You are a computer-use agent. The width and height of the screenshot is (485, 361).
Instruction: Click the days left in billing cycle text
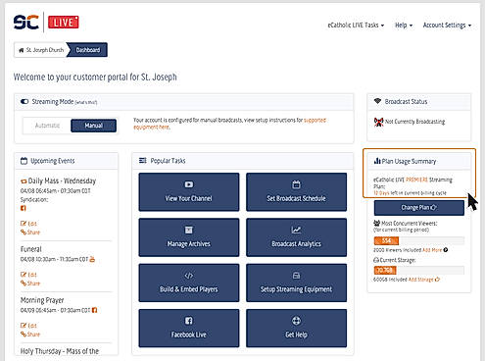pyautogui.click(x=410, y=193)
